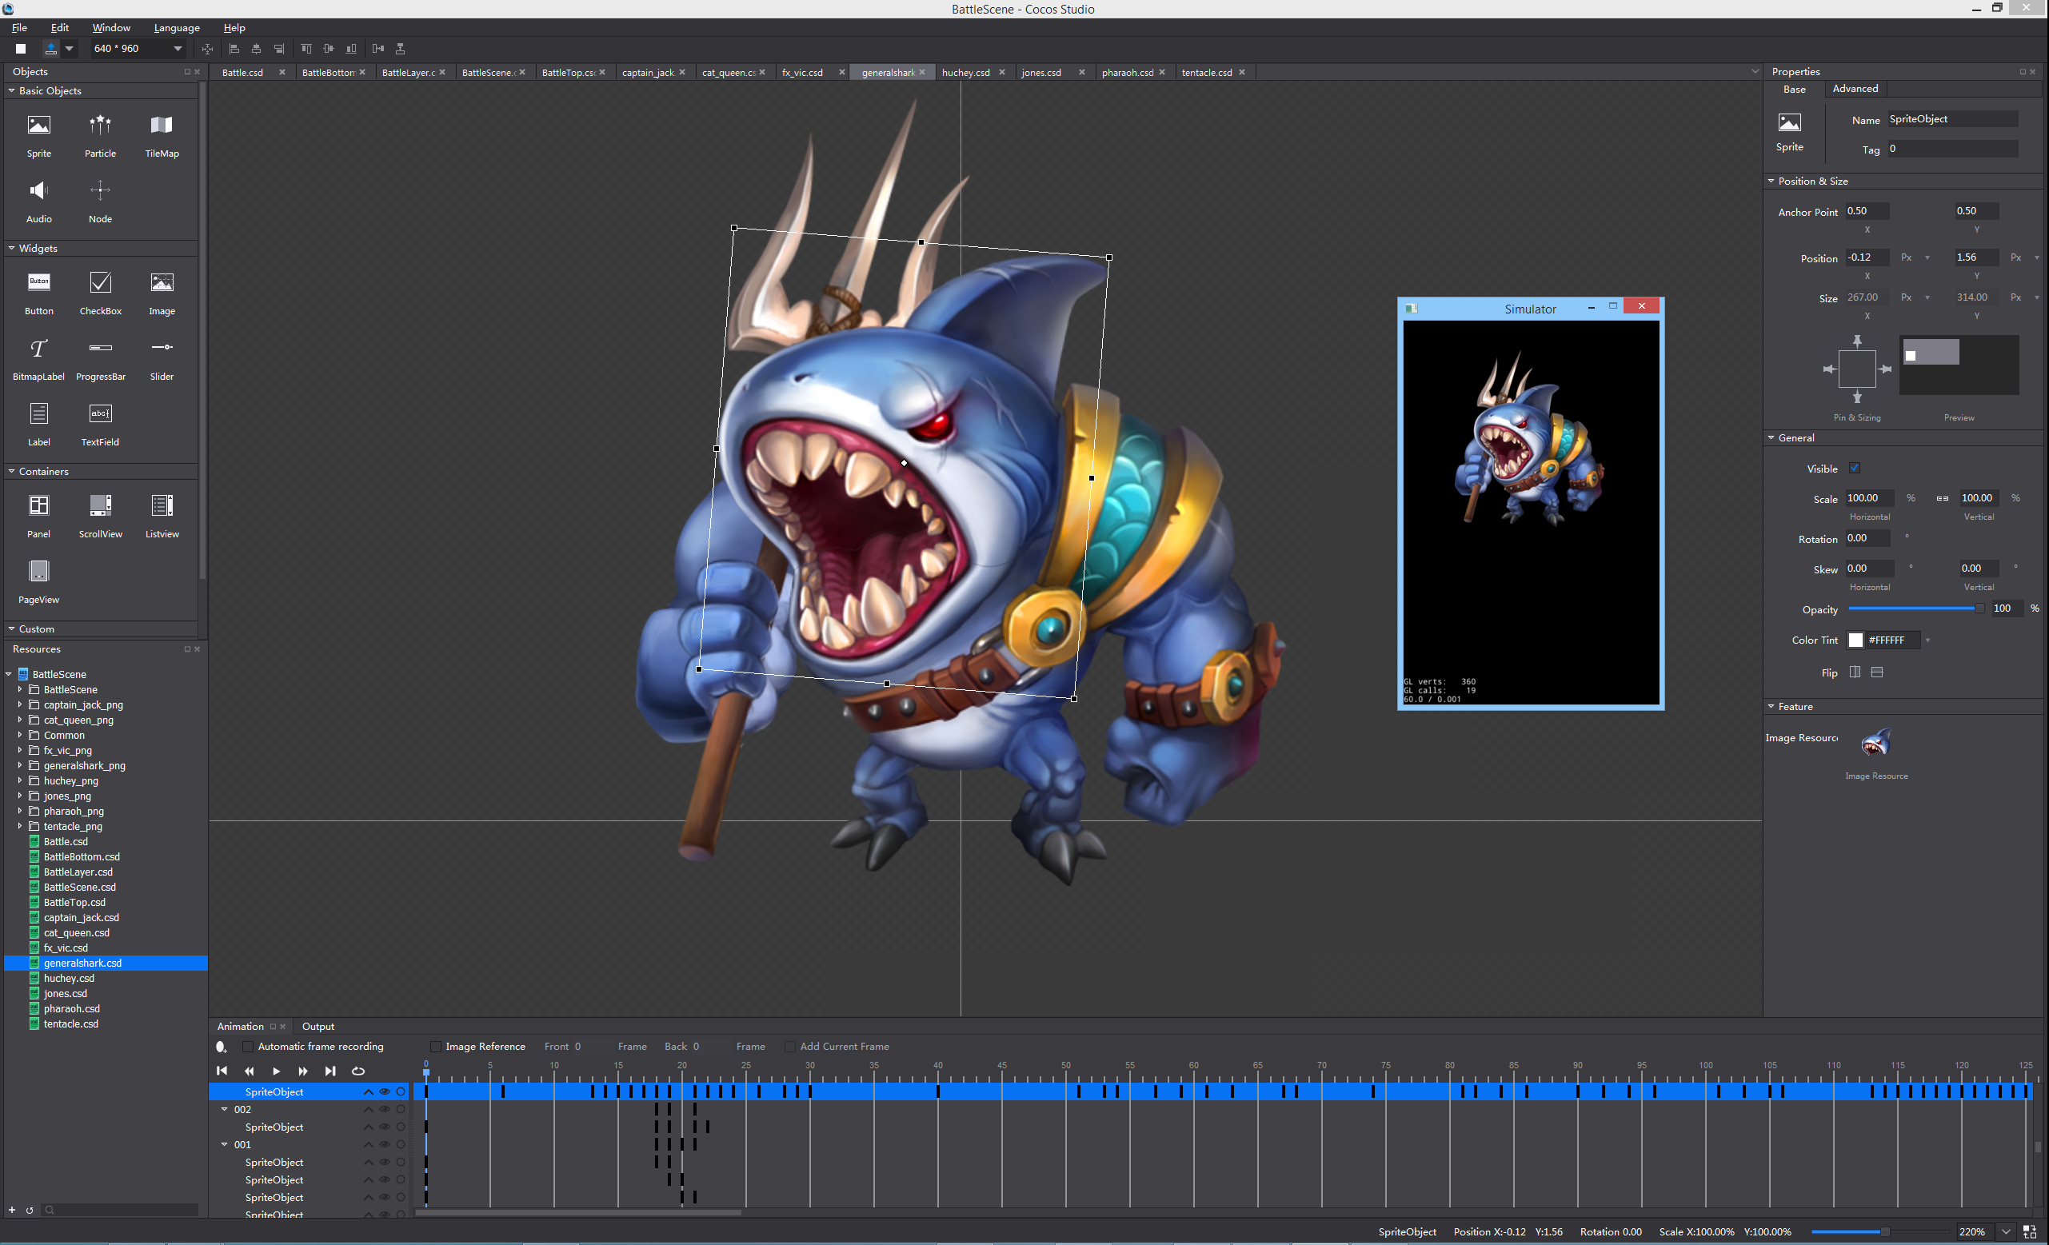Enable Automatic frame recording checkbox
Viewport: 2049px width, 1245px height.
pos(247,1046)
